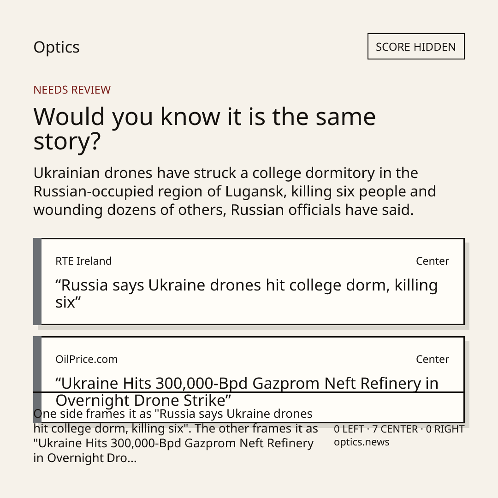
Task: Expand the truncated "in Overnight Dro…" text
Action: 85,458
